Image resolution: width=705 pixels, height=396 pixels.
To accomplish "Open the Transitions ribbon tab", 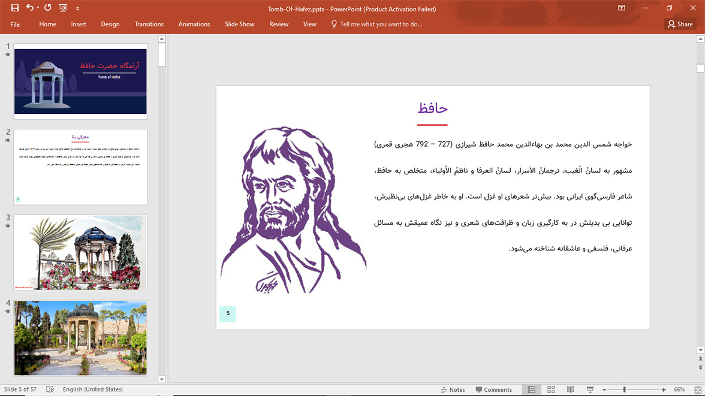I will click(149, 24).
